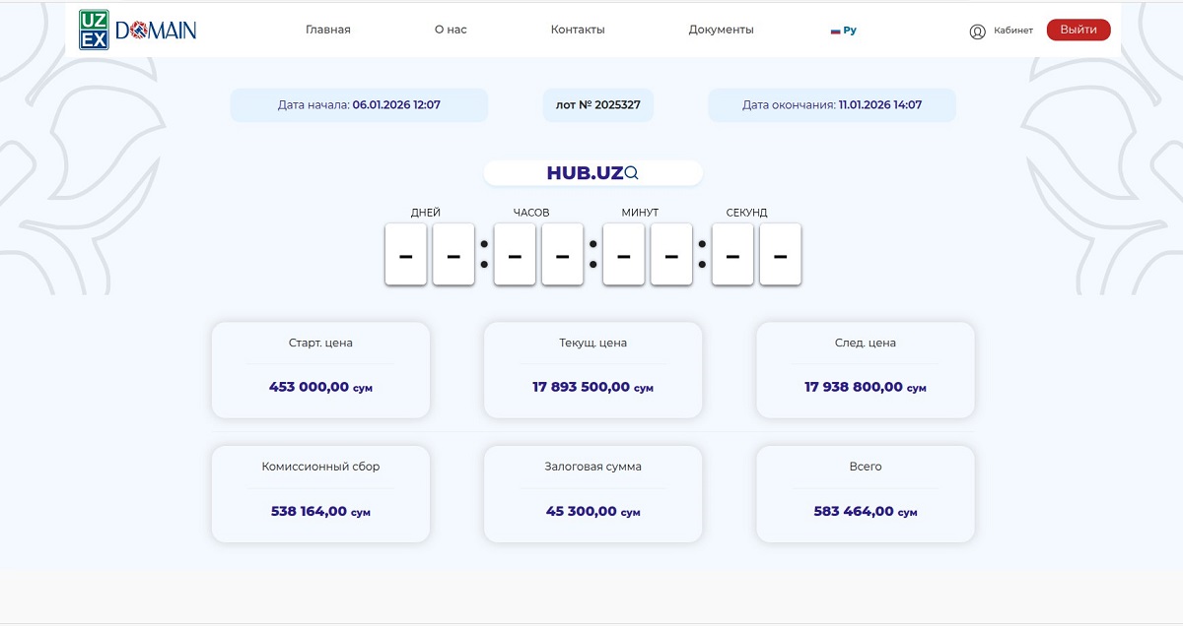
Task: Click the UZEX Domain logo
Action: pos(138,30)
